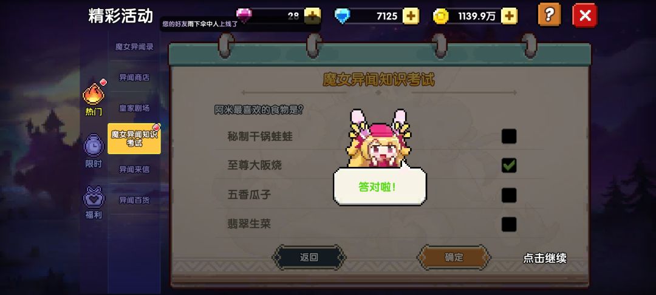Open the 热门 flame category

[x=94, y=98]
